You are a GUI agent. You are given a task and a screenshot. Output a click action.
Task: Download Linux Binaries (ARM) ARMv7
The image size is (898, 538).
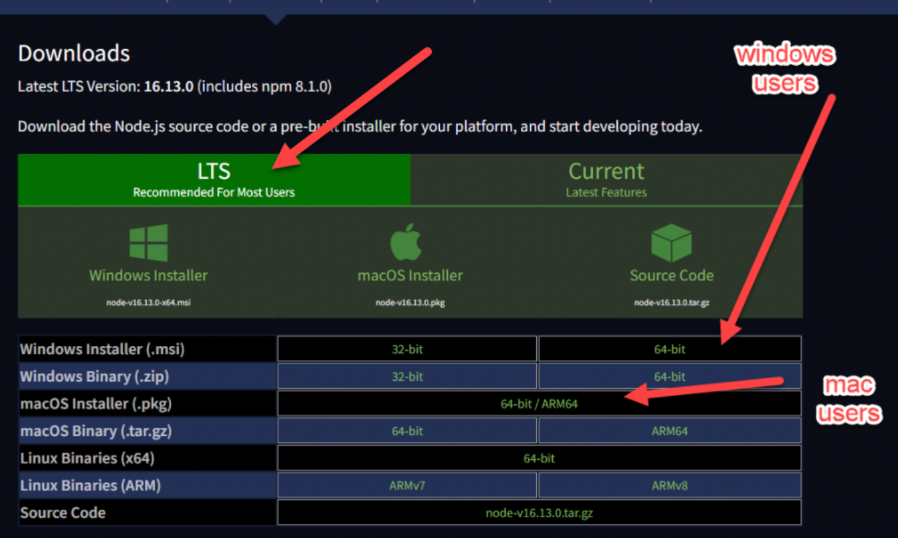[407, 485]
